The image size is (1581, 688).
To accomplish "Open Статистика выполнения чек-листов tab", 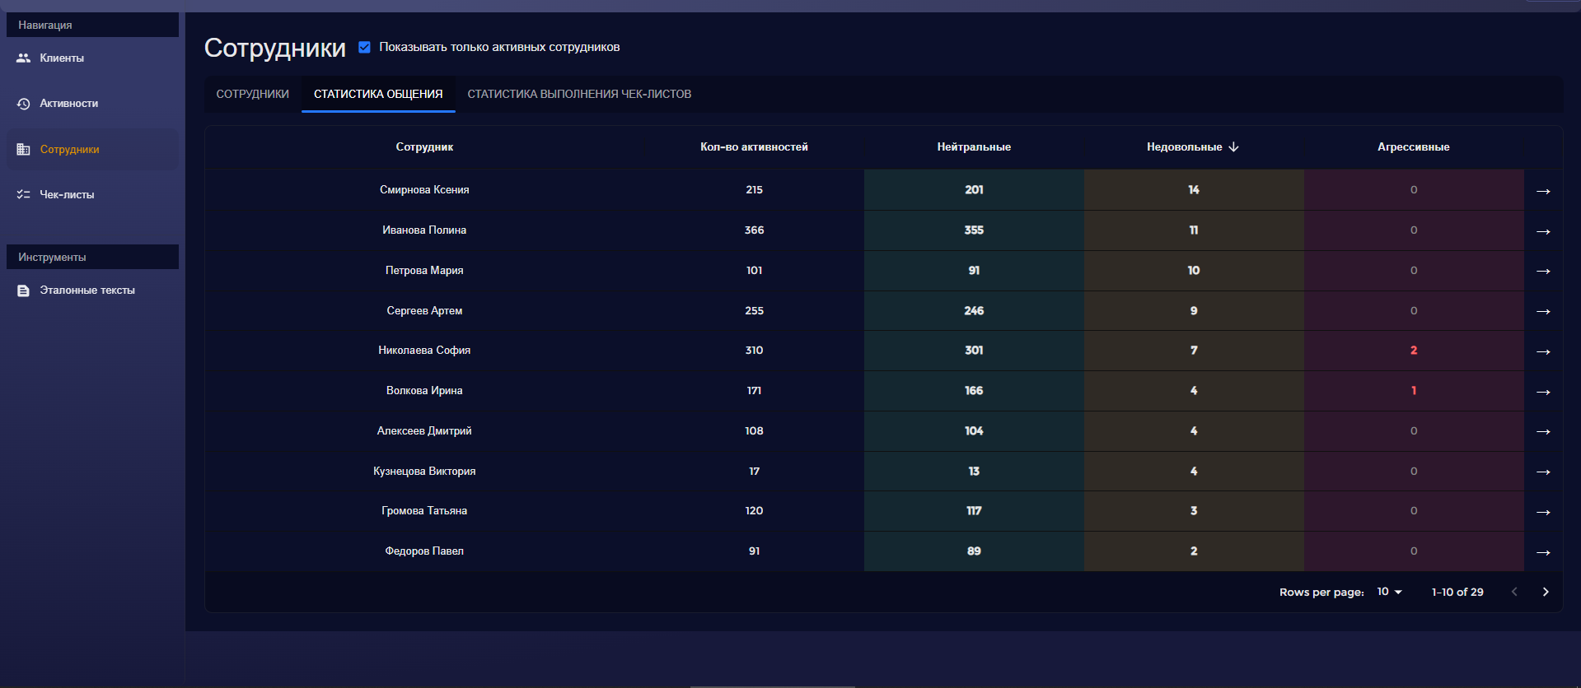I will tap(579, 94).
